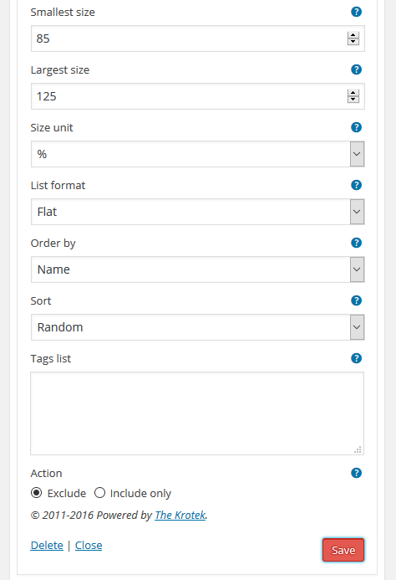Expand the Size unit dropdown

pos(198,154)
